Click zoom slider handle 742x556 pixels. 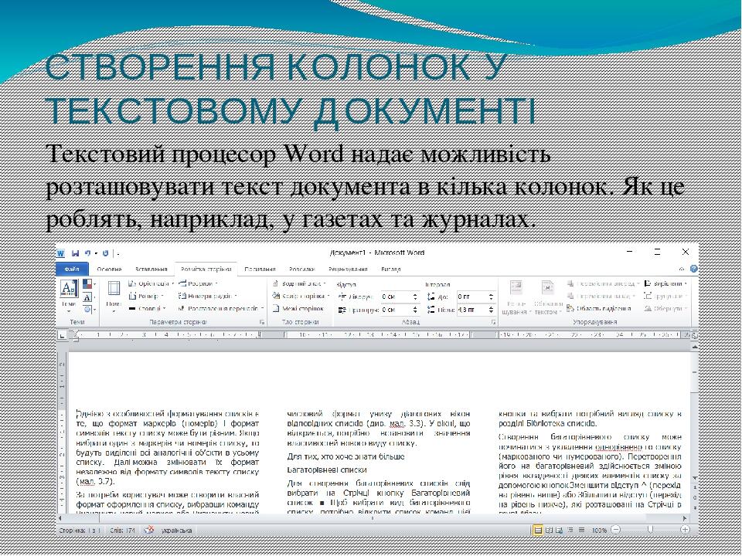(x=651, y=530)
